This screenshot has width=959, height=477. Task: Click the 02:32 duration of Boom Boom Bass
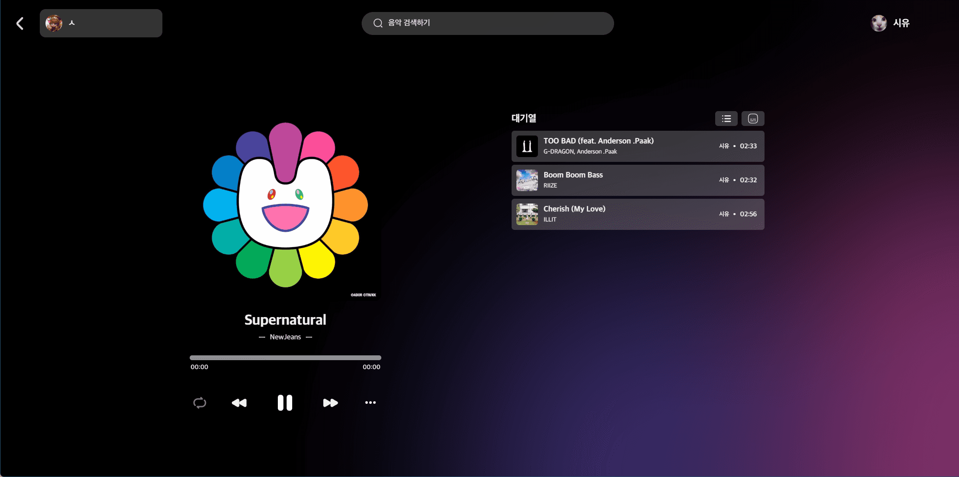[x=748, y=180]
